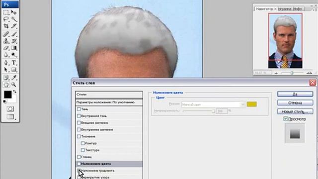Select the Type tool
318x179 pixels.
coord(13,63)
